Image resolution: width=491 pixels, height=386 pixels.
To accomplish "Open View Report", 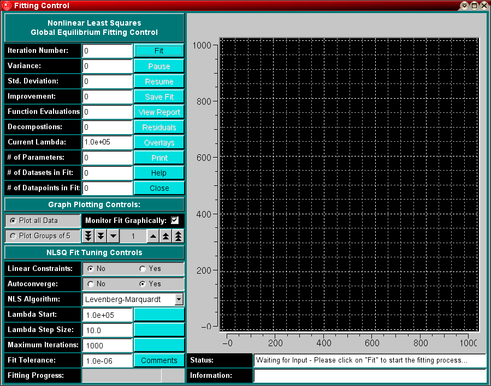I will point(159,112).
